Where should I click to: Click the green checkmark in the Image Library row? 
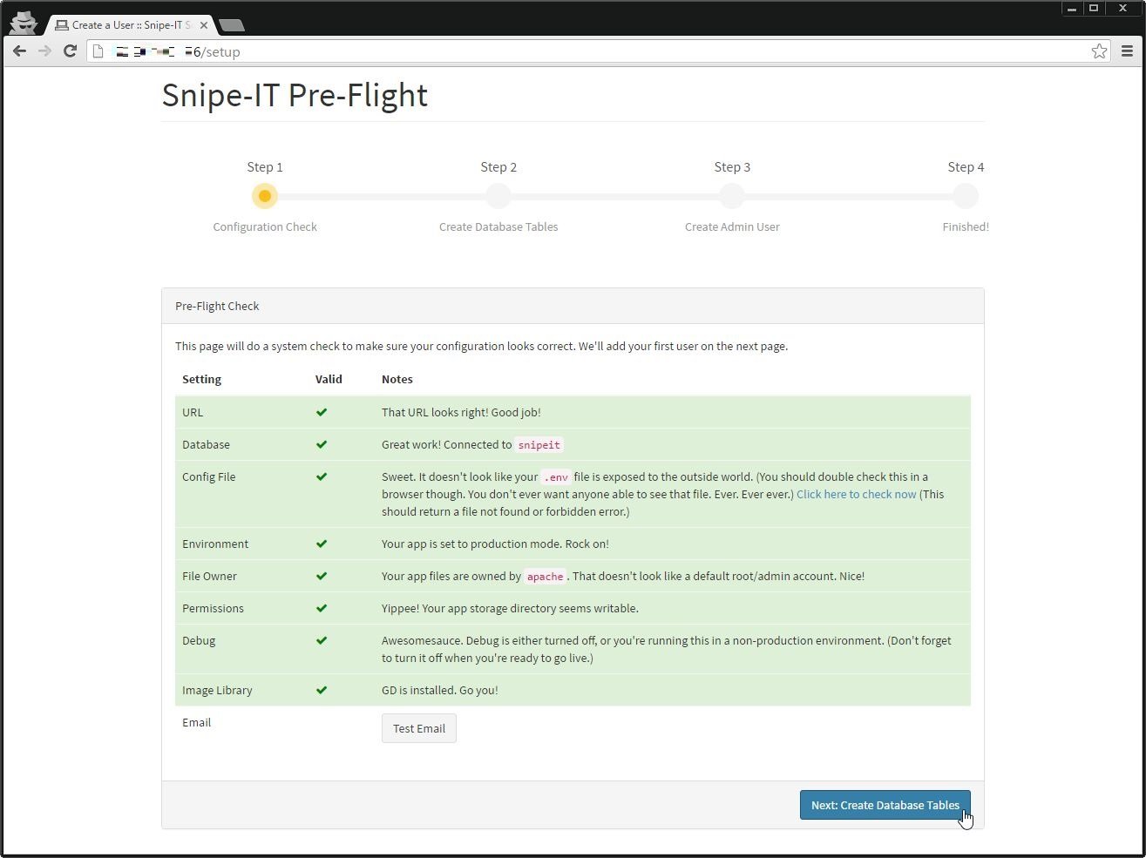point(322,690)
